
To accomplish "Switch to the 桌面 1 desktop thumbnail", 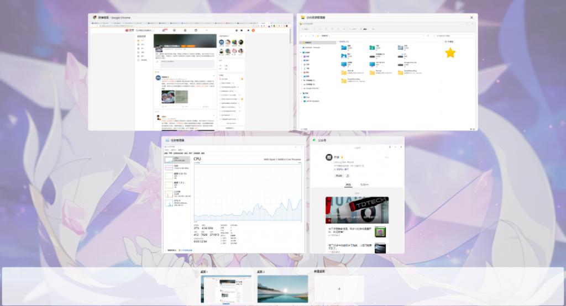I will (x=226, y=289).
